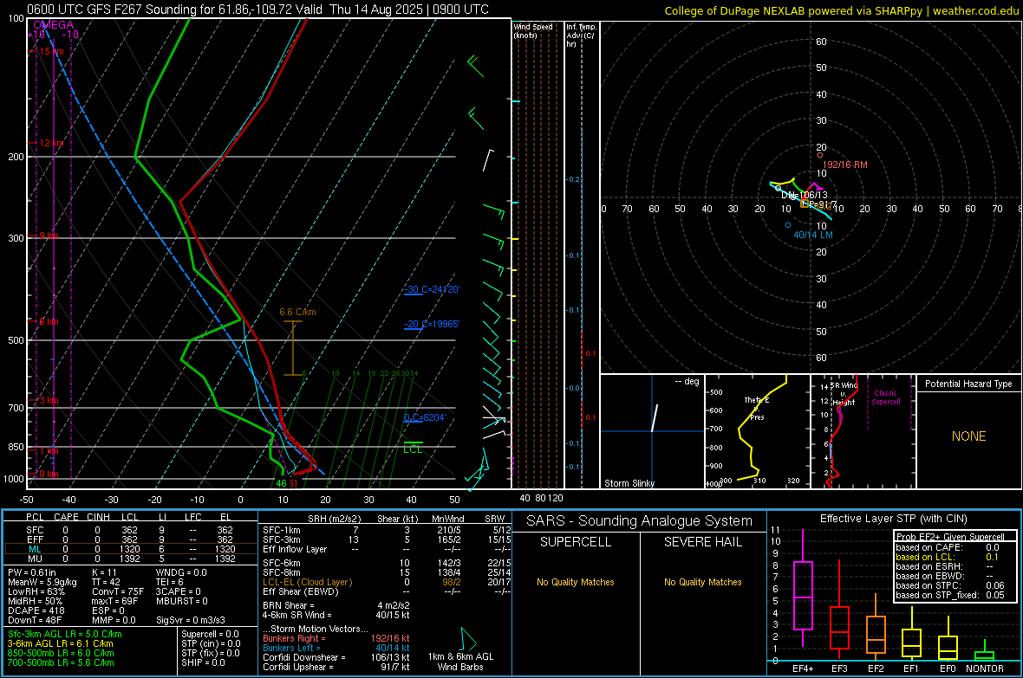Click the 'SARS - Sounding Analogue System' heading
Image resolution: width=1023 pixels, height=678 pixels.
coord(639,520)
